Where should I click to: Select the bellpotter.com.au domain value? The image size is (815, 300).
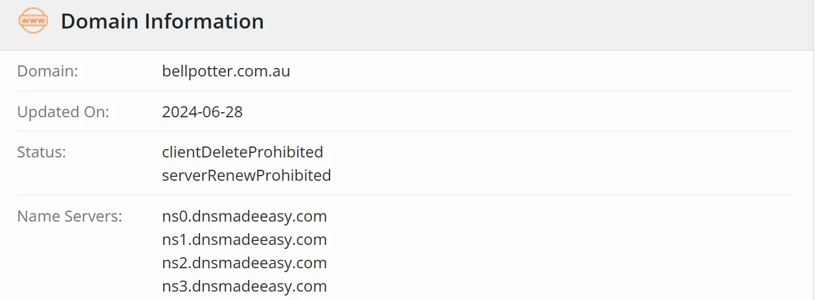(226, 71)
